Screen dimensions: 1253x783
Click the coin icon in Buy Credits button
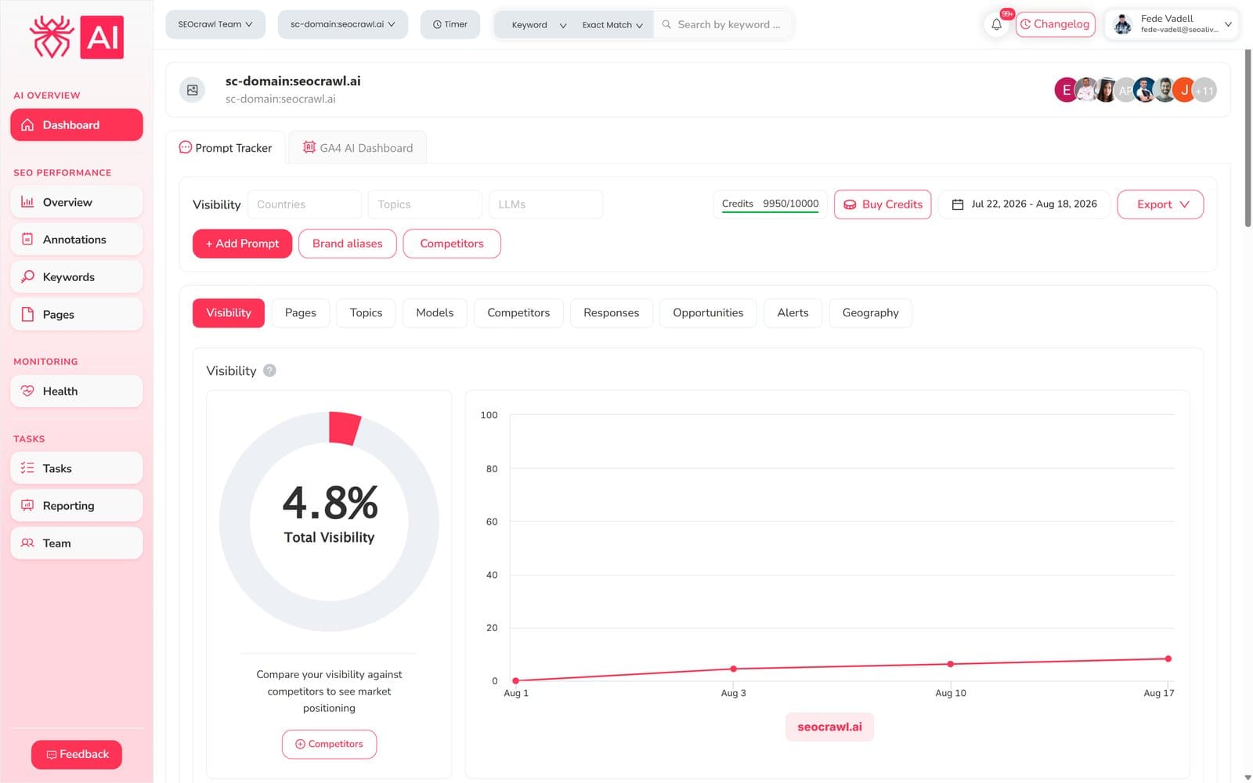(x=850, y=204)
